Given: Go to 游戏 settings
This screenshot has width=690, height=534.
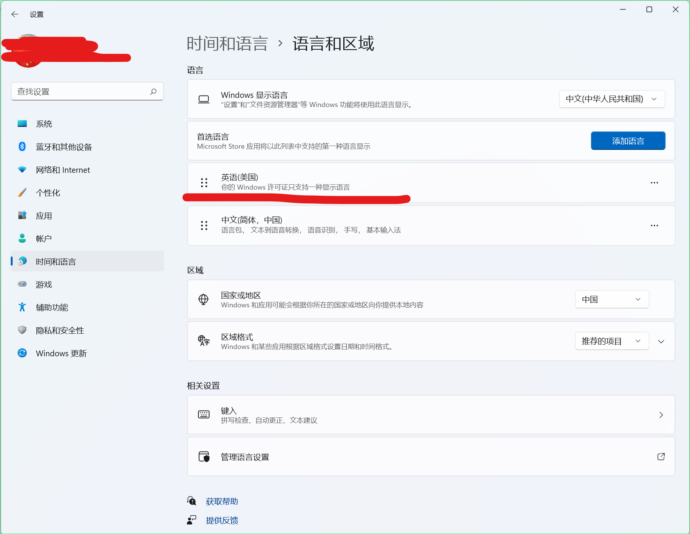Looking at the screenshot, I should tap(87, 284).
